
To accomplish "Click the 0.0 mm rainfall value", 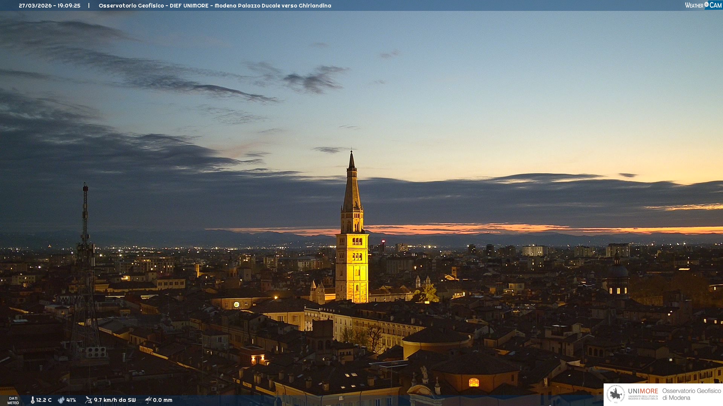I will tap(163, 400).
